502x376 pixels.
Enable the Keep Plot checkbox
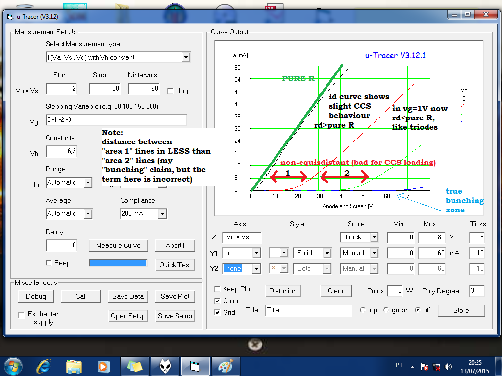click(217, 289)
